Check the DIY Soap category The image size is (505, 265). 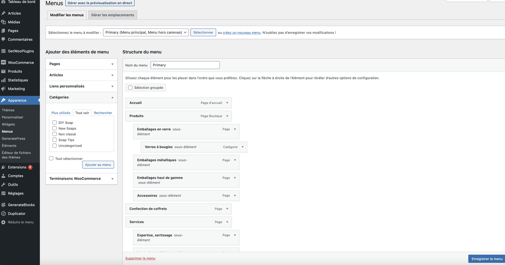point(54,122)
